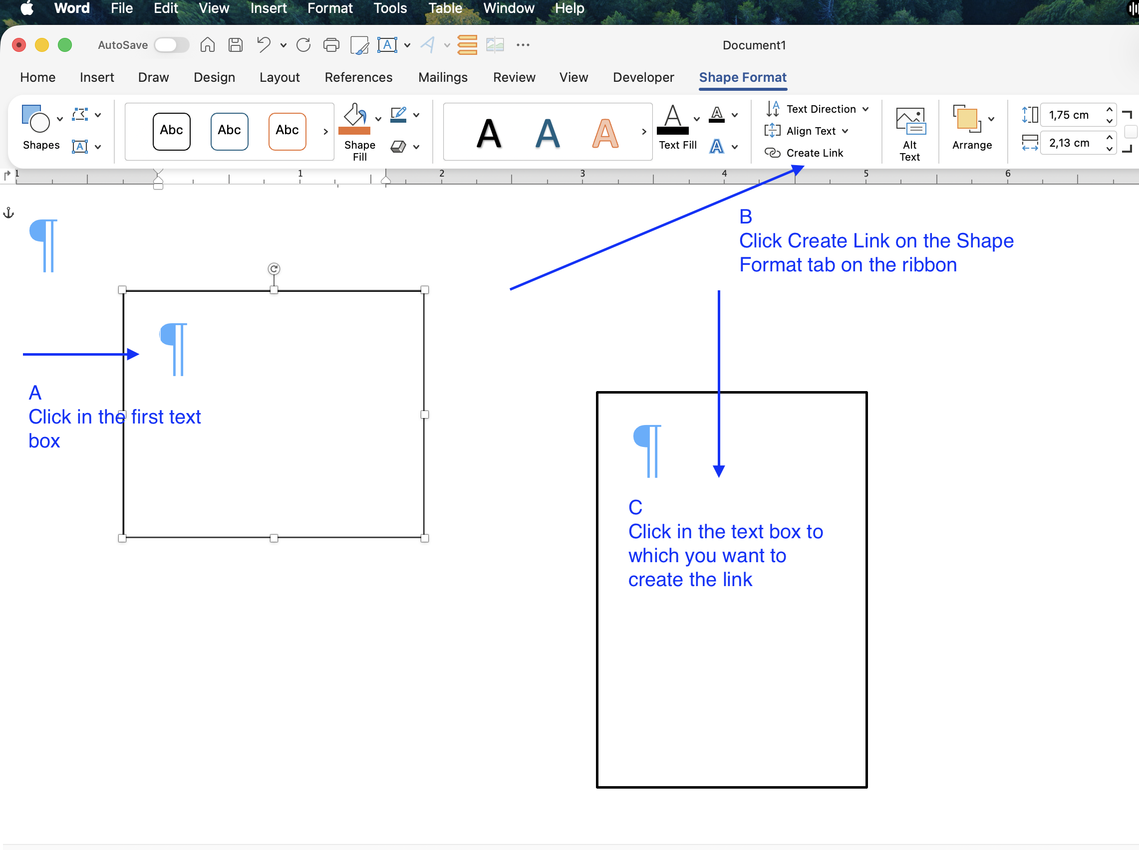Click the shape height field 1,75 cm
This screenshot has height=850, width=1139.
click(1071, 115)
